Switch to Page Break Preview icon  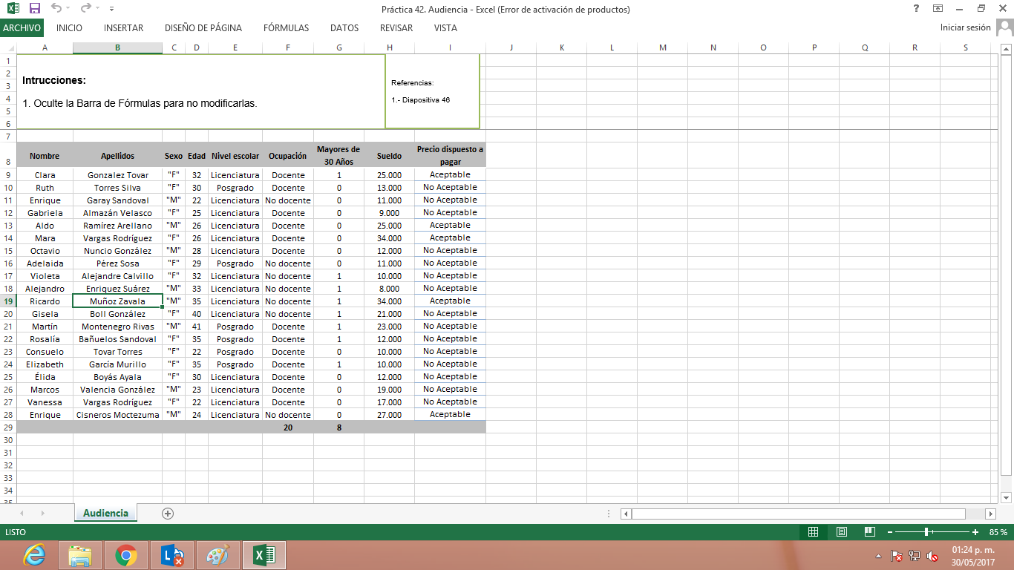870,532
